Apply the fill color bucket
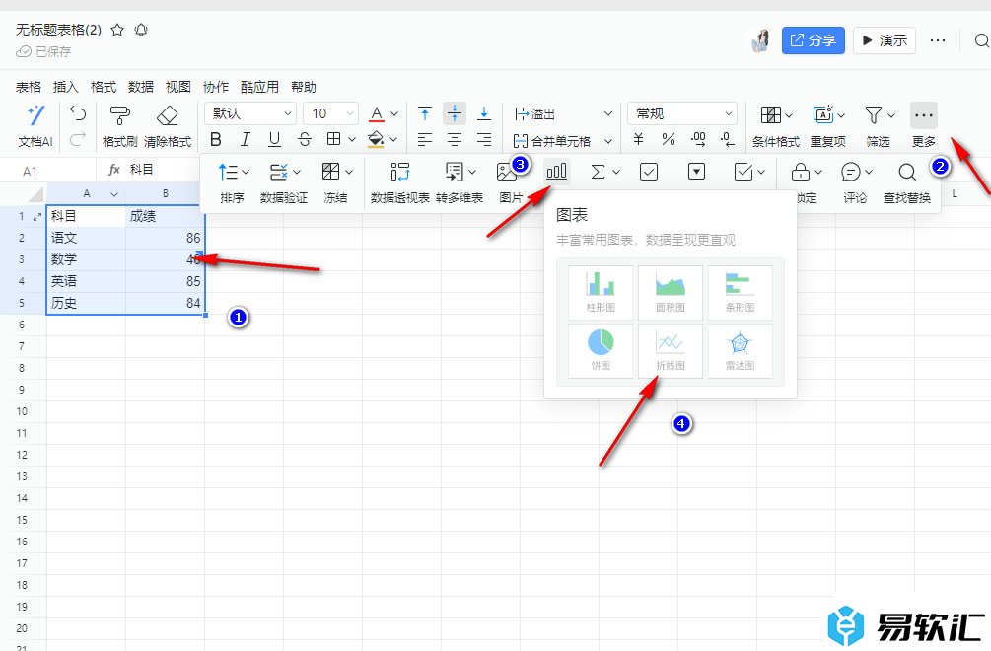This screenshot has height=651, width=991. [x=376, y=139]
